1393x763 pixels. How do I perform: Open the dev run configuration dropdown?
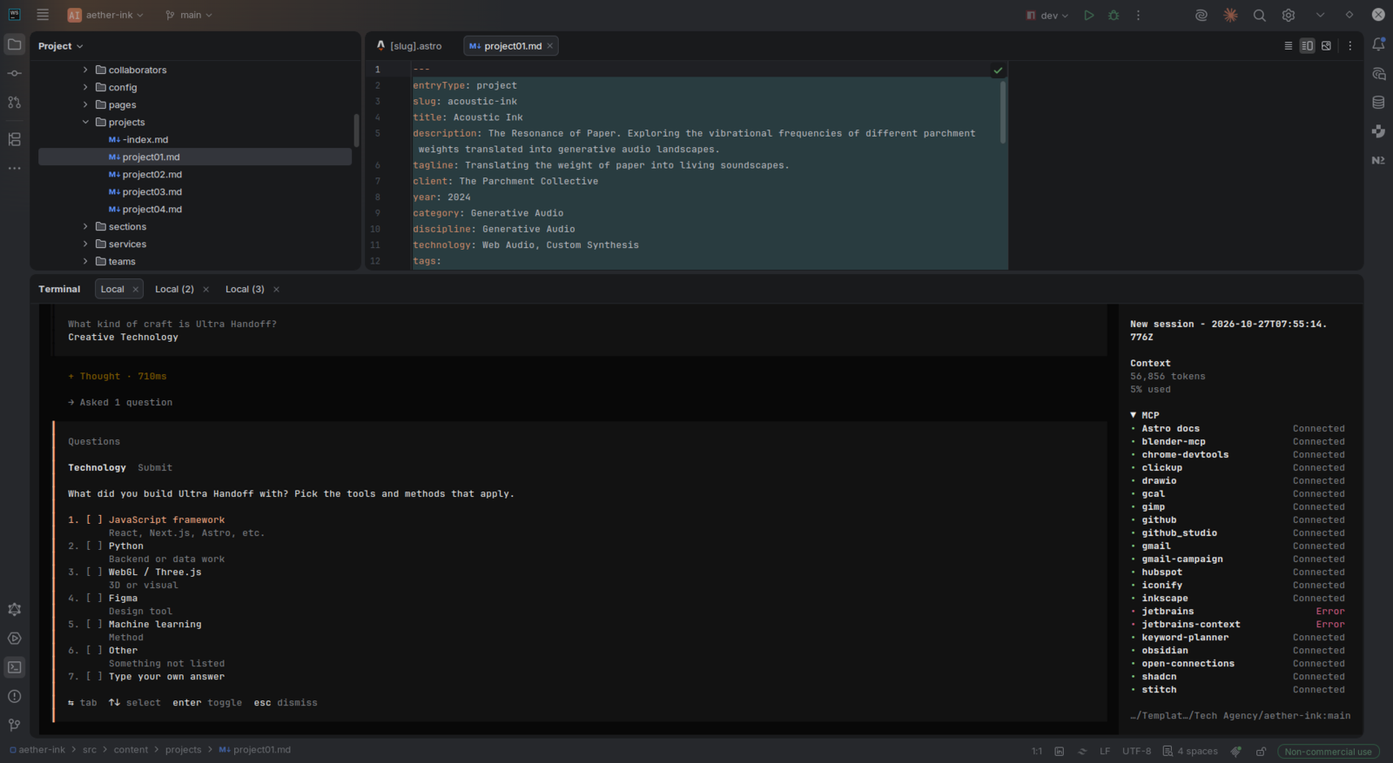coord(1047,15)
